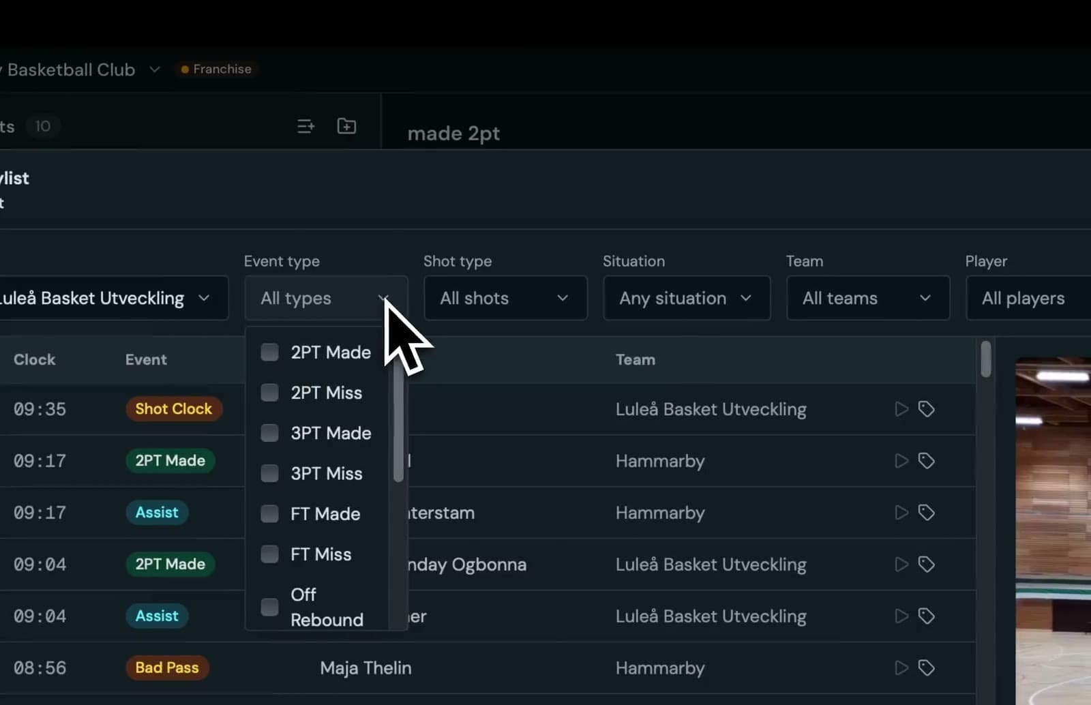The image size is (1091, 705).
Task: Click Luleå Basket Utveckling in 09:35 row
Action: pos(711,409)
